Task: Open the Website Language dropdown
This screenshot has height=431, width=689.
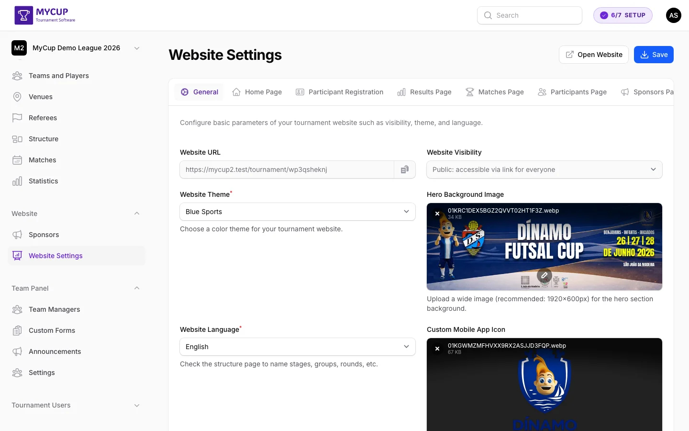Action: point(298,347)
